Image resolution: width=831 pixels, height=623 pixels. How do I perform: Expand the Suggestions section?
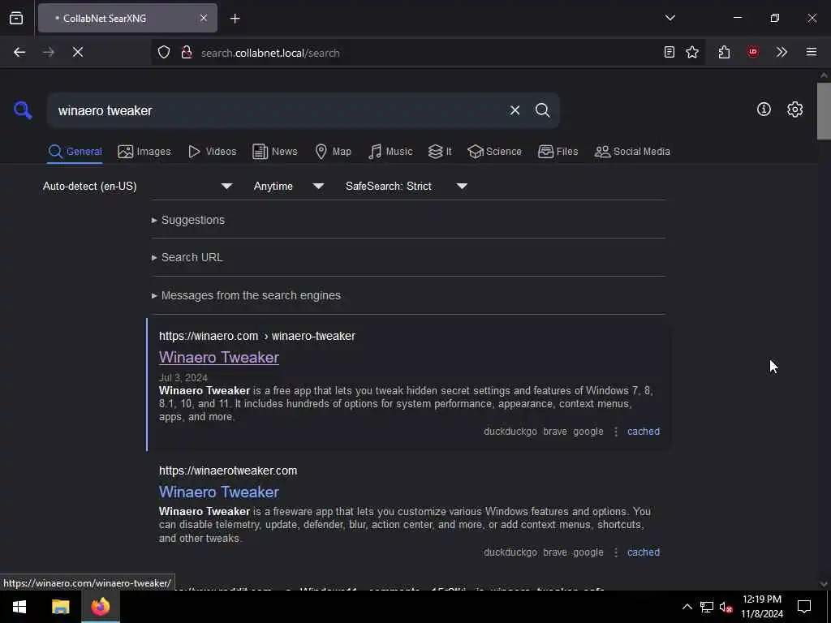(188, 220)
